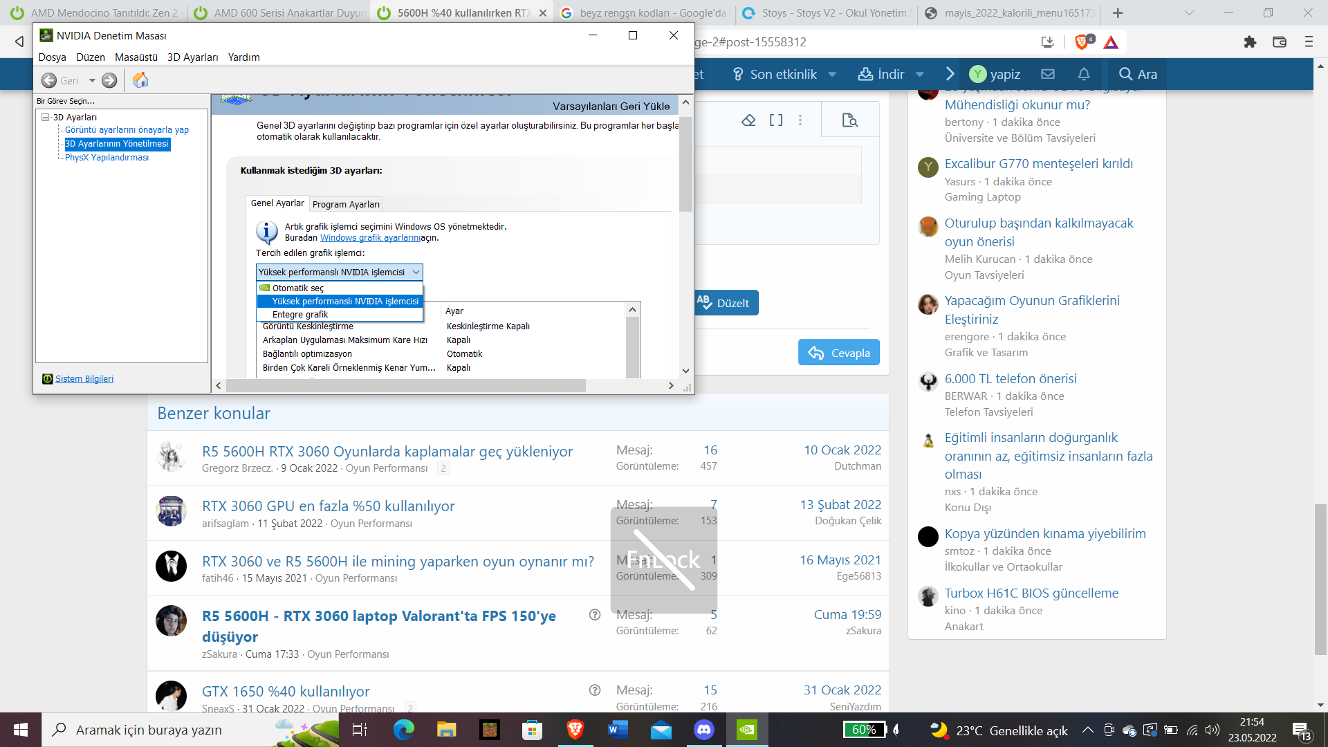Click the NVIDIA Home icon in toolbar
This screenshot has width=1328, height=747.
point(140,80)
